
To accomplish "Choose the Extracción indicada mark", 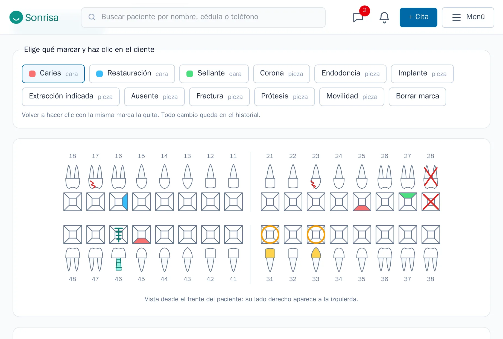I will (x=71, y=97).
